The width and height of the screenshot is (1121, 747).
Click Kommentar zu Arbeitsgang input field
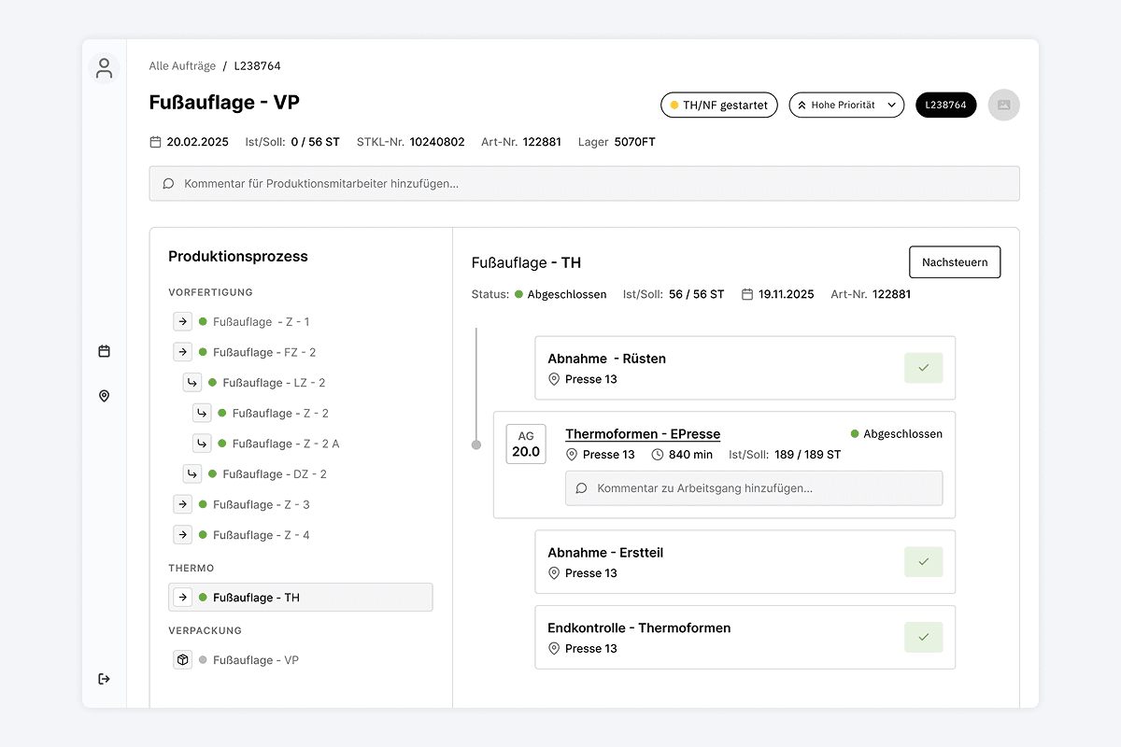coord(754,488)
